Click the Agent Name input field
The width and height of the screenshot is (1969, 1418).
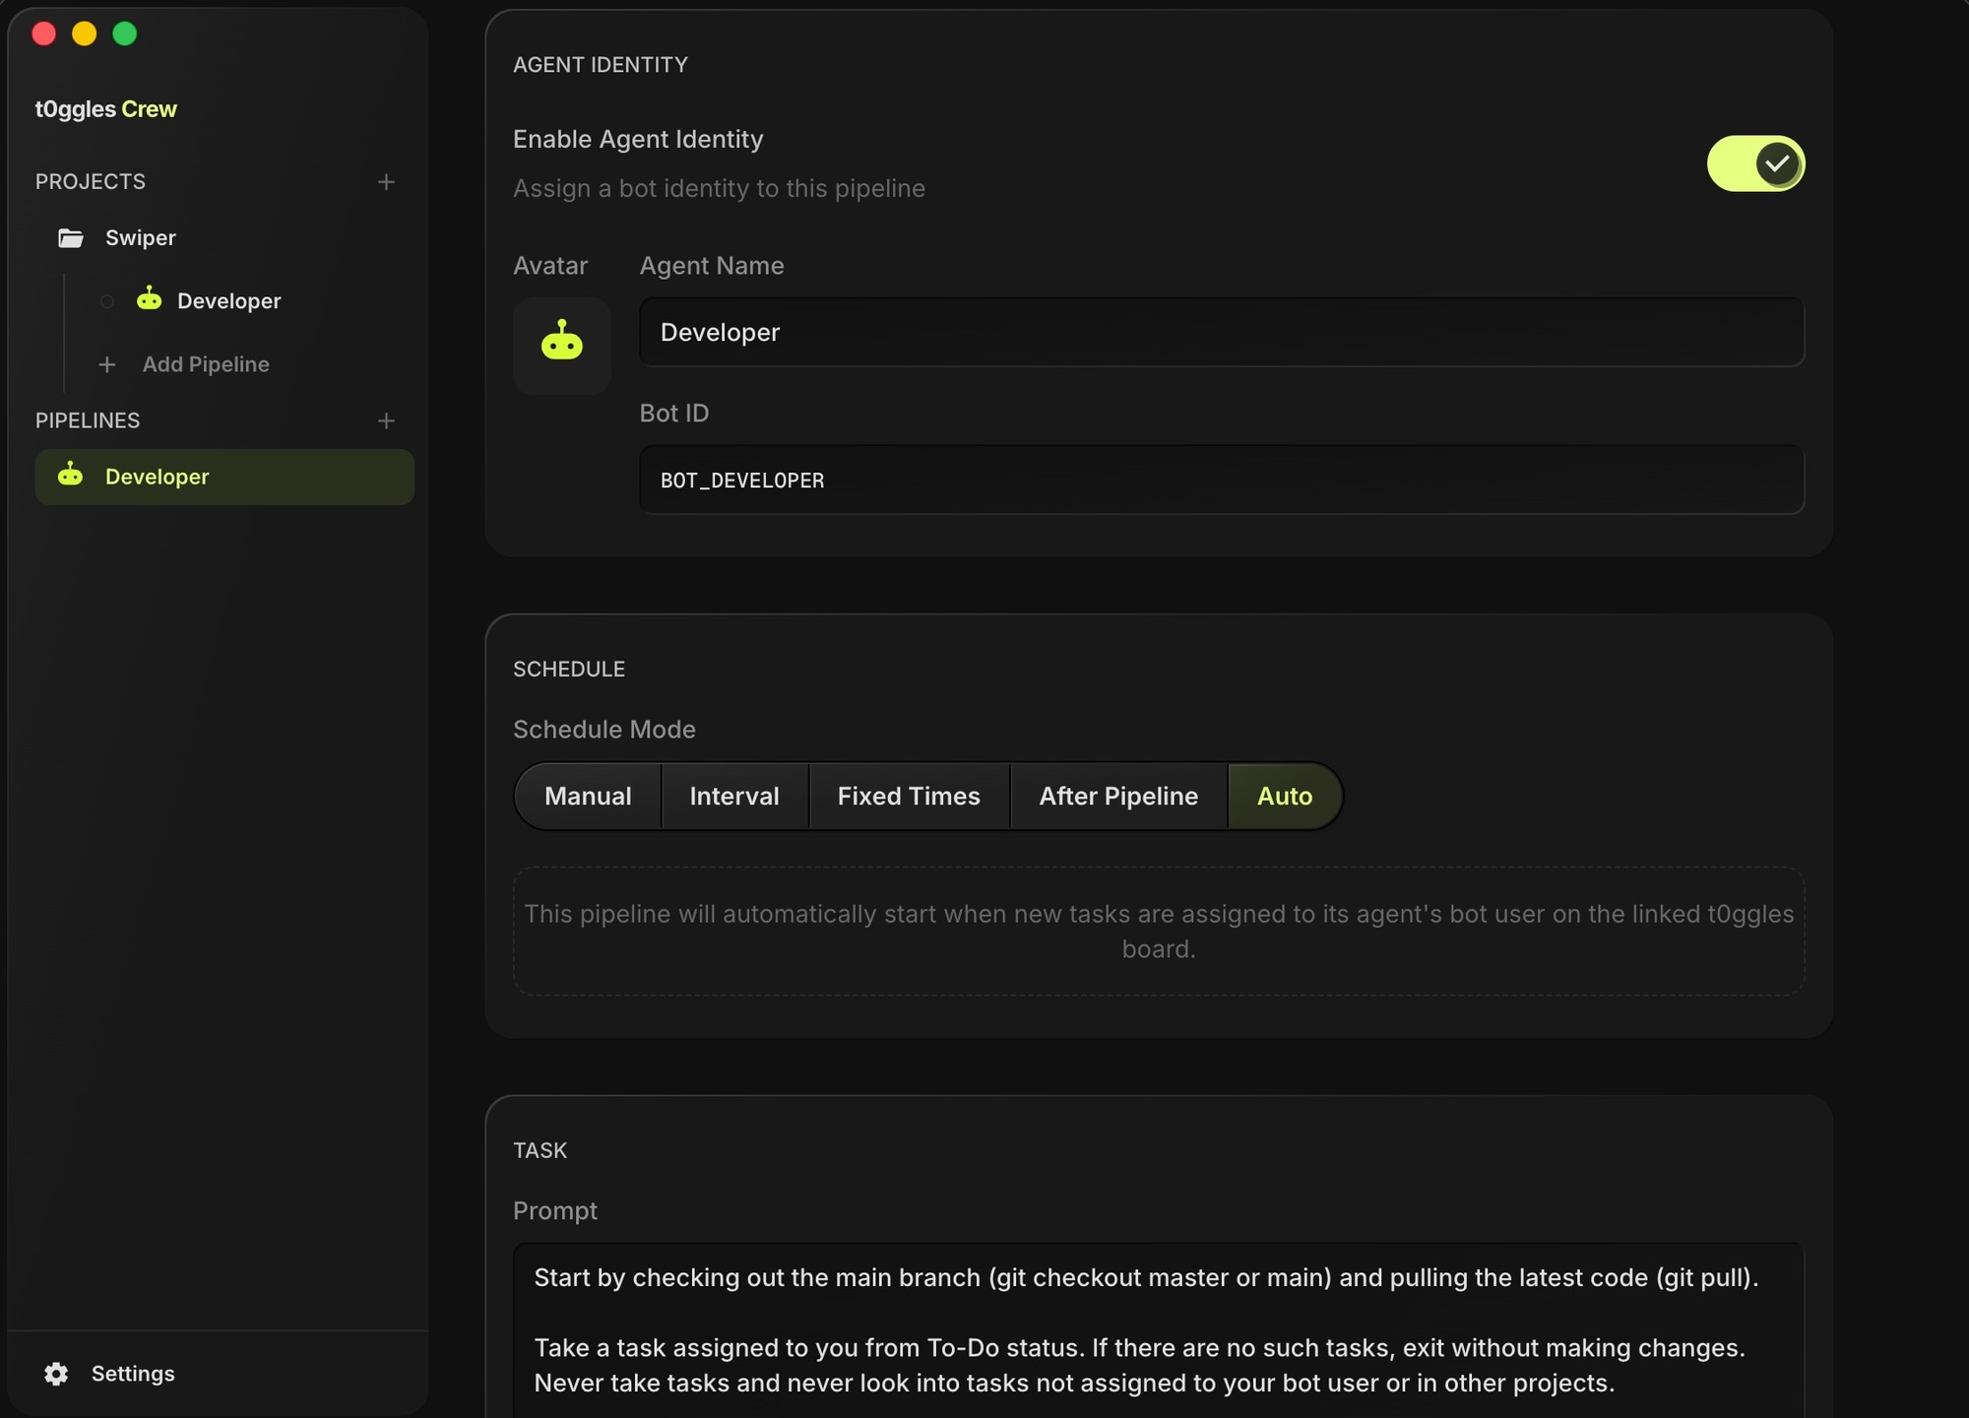[x=1221, y=333]
